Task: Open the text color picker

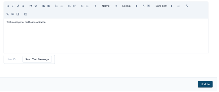Action: point(143,6)
